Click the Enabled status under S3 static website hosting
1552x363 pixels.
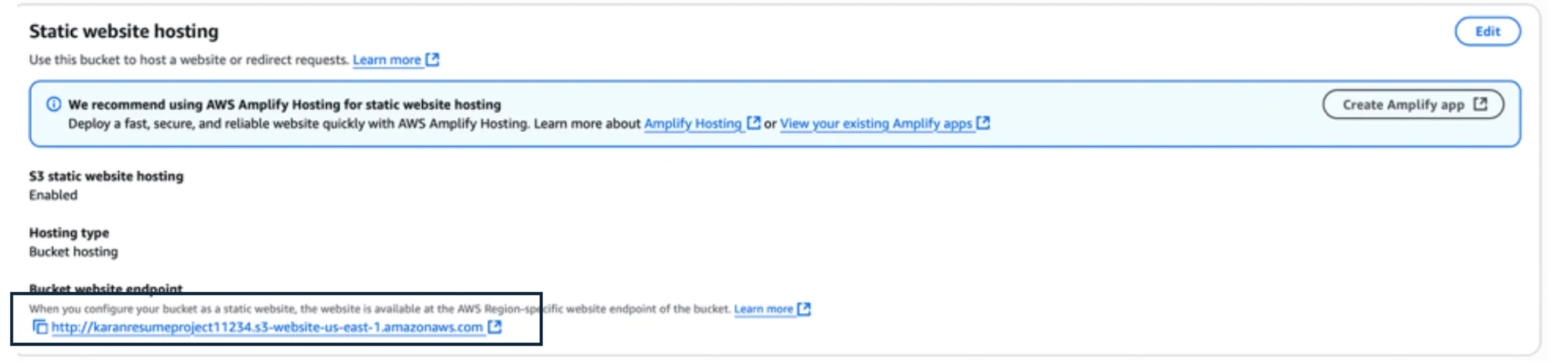53,195
